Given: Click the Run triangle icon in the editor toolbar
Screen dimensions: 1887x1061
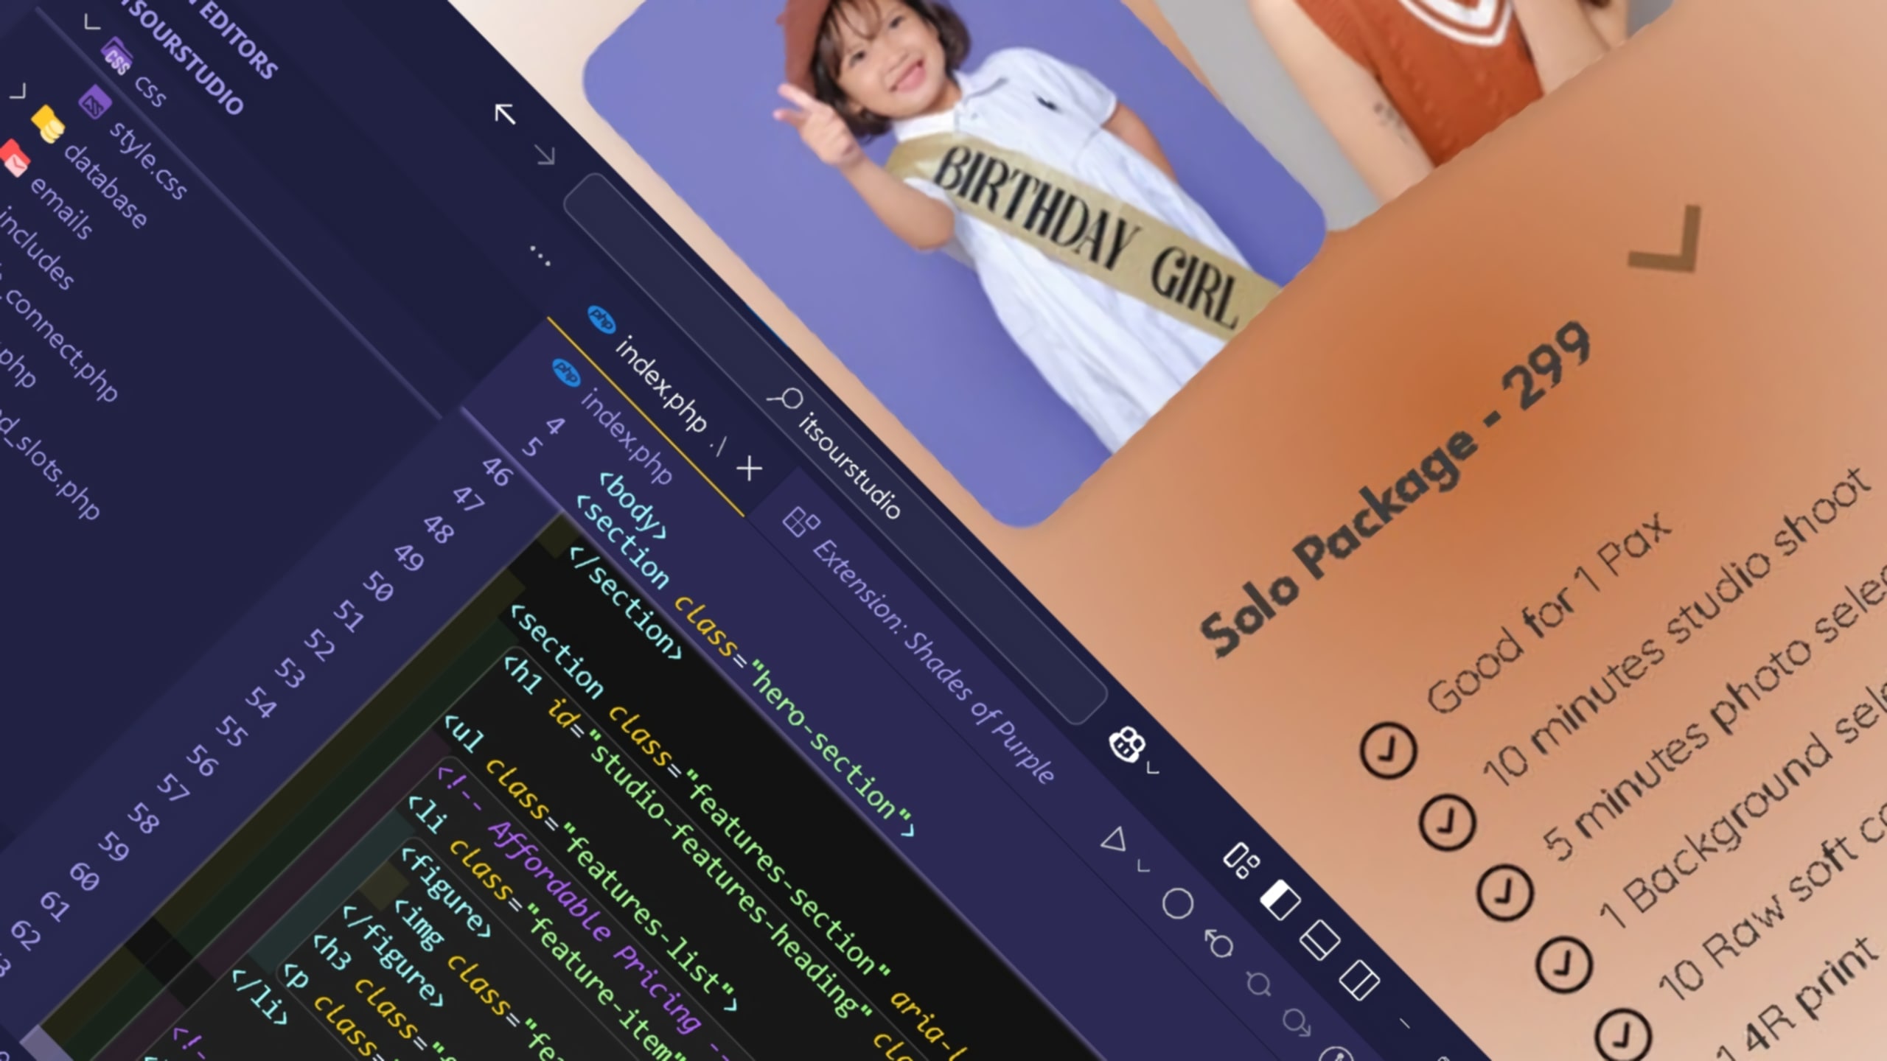Looking at the screenshot, I should [1113, 840].
